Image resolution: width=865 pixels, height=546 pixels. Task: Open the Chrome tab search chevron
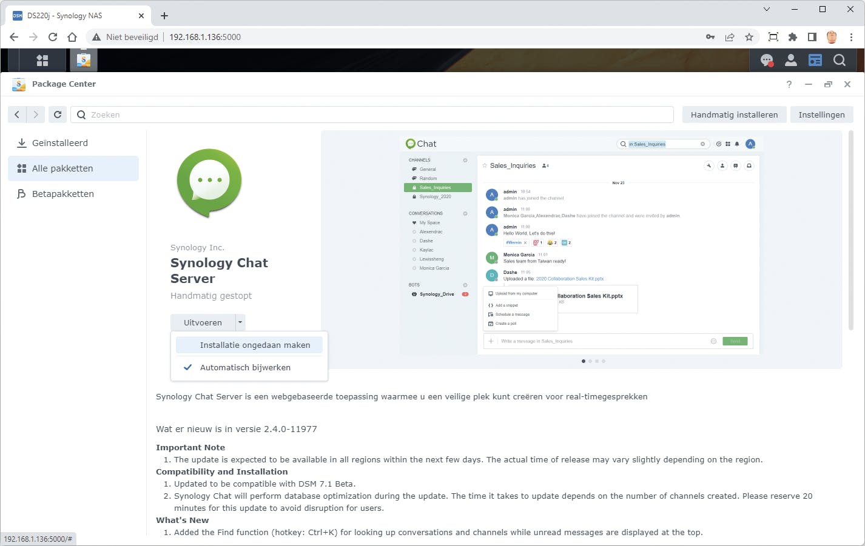(767, 9)
